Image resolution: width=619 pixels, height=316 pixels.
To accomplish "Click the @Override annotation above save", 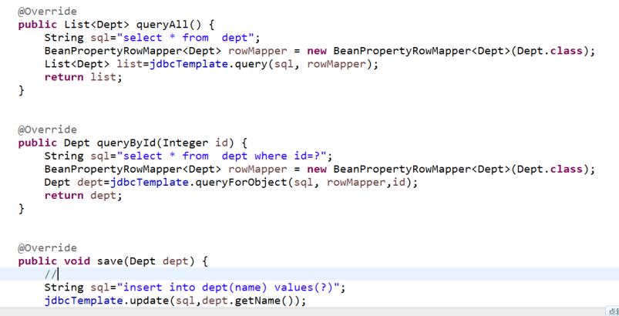I will tap(47, 248).
